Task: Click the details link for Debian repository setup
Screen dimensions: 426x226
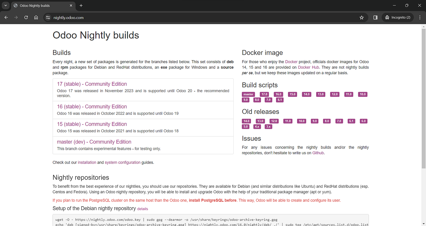Action: [142, 208]
